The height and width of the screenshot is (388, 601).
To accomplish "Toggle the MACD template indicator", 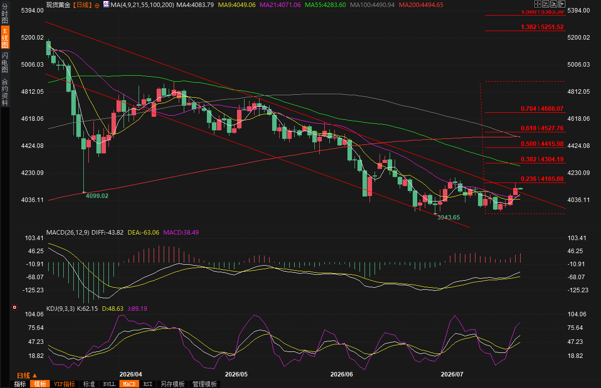I will [129, 384].
